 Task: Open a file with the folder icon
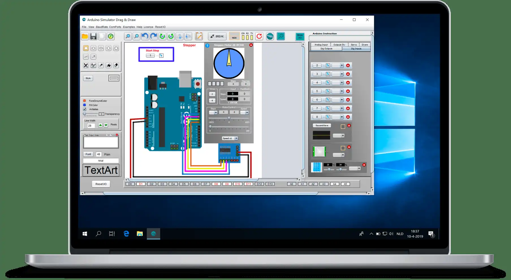pyautogui.click(x=85, y=36)
